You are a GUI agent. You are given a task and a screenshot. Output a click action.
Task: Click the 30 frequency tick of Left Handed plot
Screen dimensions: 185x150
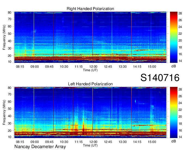point(10,123)
